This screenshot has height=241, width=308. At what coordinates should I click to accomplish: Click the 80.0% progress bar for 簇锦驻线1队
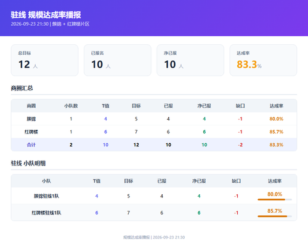click(275, 199)
